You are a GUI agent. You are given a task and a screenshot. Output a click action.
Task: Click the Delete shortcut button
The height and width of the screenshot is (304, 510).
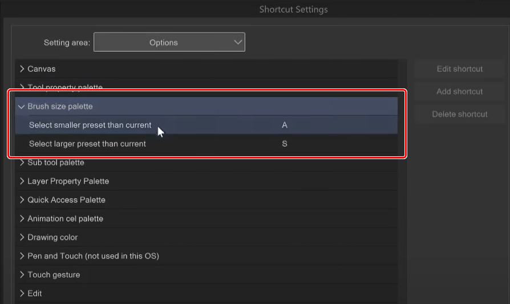(460, 114)
